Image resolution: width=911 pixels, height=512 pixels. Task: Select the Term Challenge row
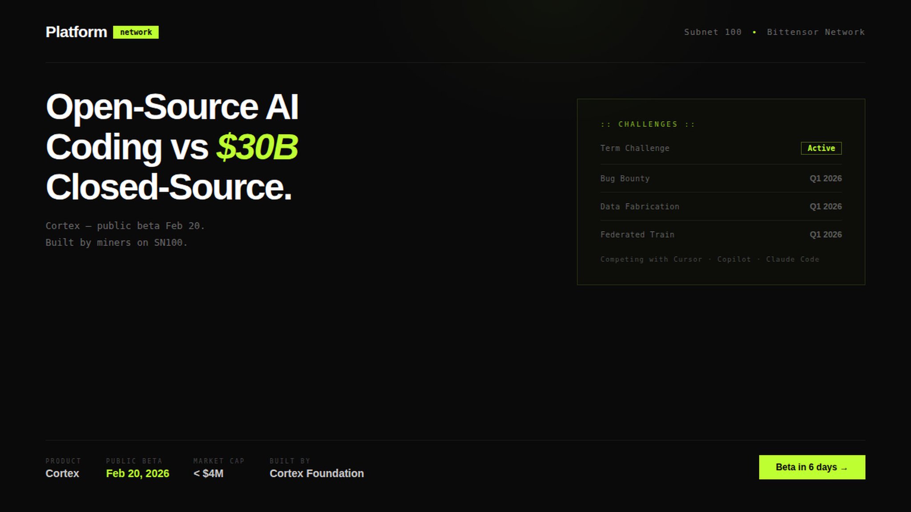[635, 148]
